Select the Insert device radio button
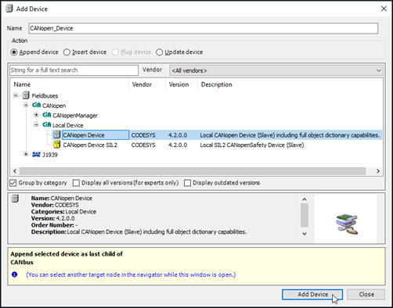 click(67, 52)
